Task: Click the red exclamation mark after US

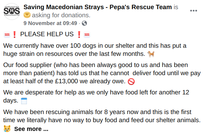Action: pyautogui.click(x=79, y=35)
